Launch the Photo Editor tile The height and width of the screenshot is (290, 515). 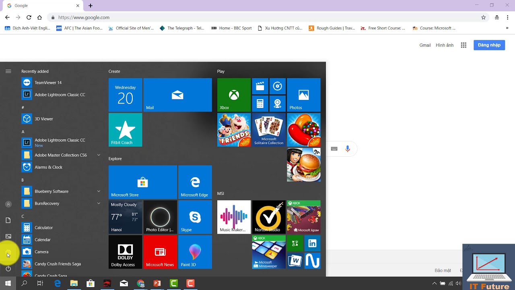[160, 217]
